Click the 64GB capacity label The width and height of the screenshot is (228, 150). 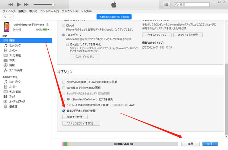(x=17, y=30)
